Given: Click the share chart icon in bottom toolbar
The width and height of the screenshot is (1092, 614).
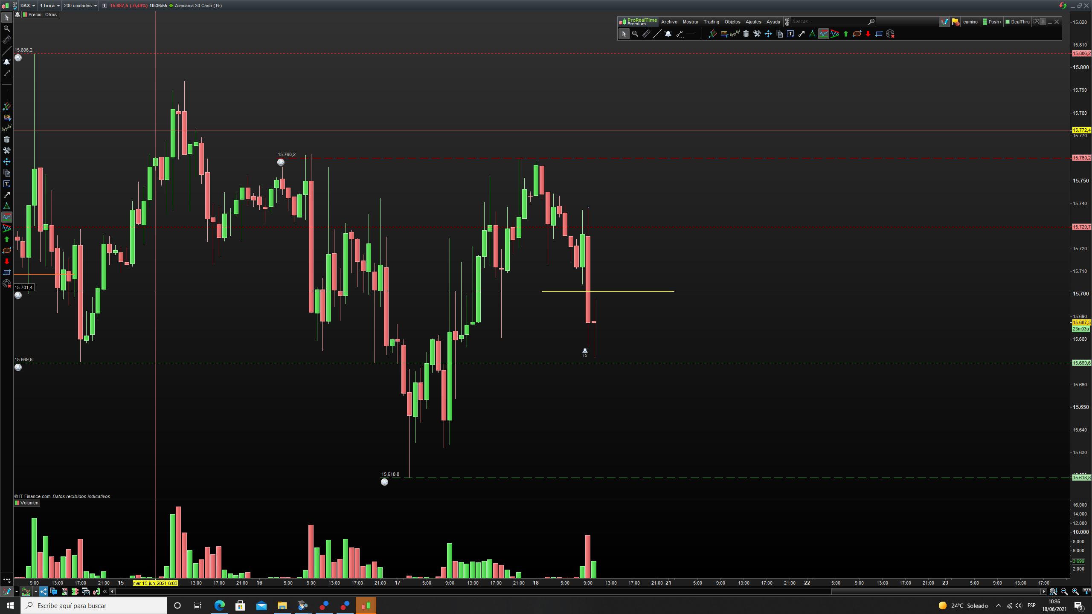Looking at the screenshot, I should click(x=44, y=591).
